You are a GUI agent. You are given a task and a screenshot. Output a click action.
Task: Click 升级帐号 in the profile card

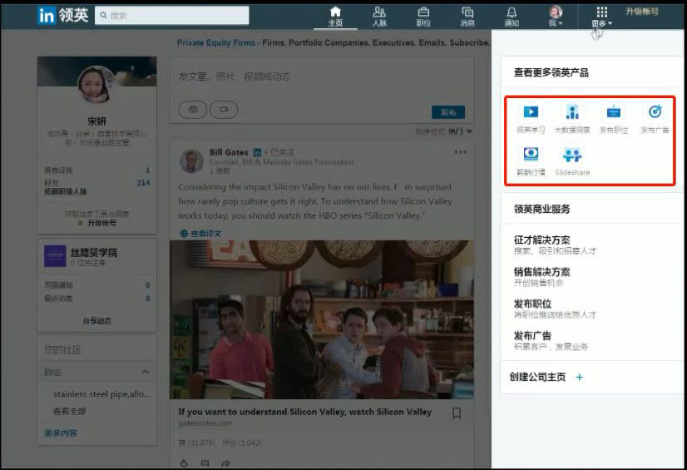click(101, 223)
